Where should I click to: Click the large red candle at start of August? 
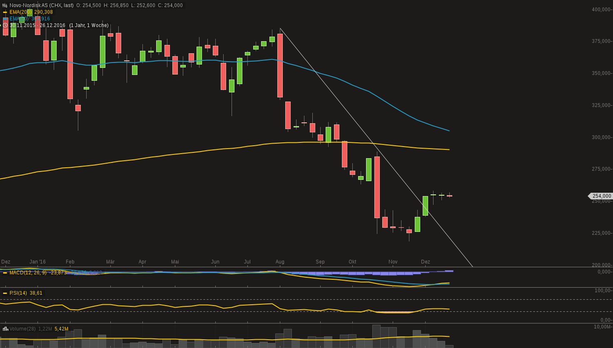point(280,65)
